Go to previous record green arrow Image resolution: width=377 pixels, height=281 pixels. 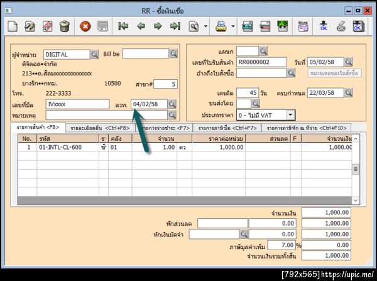click(x=141, y=26)
